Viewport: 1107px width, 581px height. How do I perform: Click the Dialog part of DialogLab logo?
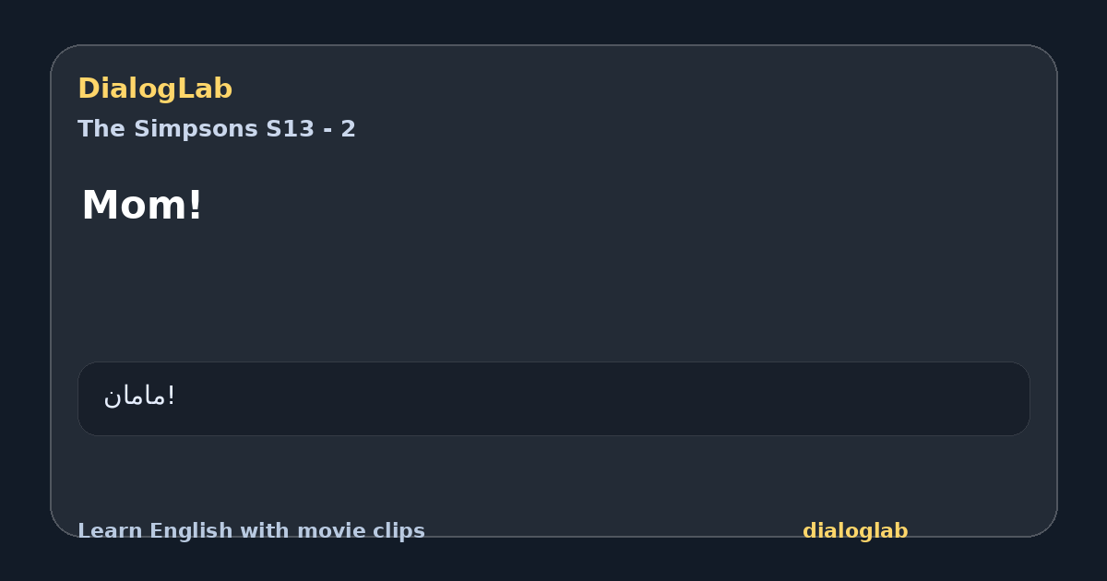click(129, 89)
